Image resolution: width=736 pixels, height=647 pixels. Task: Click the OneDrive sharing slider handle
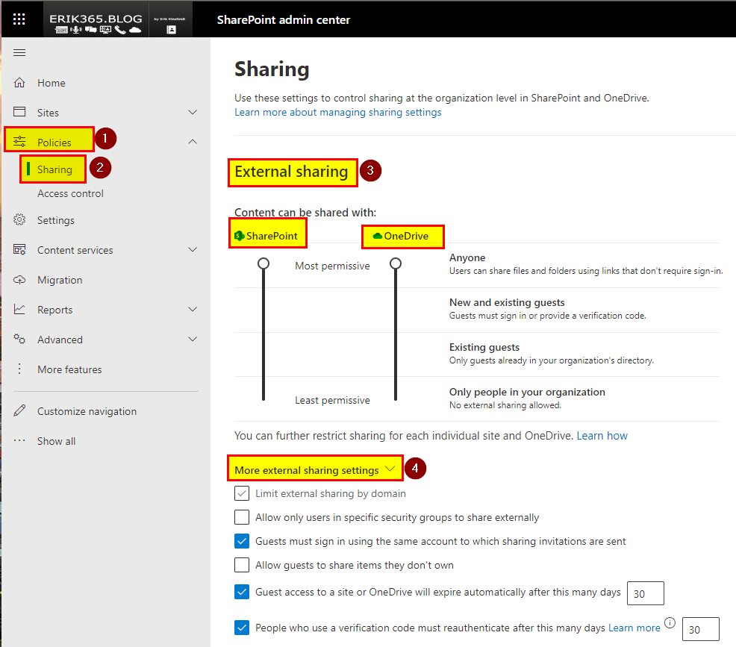396,263
